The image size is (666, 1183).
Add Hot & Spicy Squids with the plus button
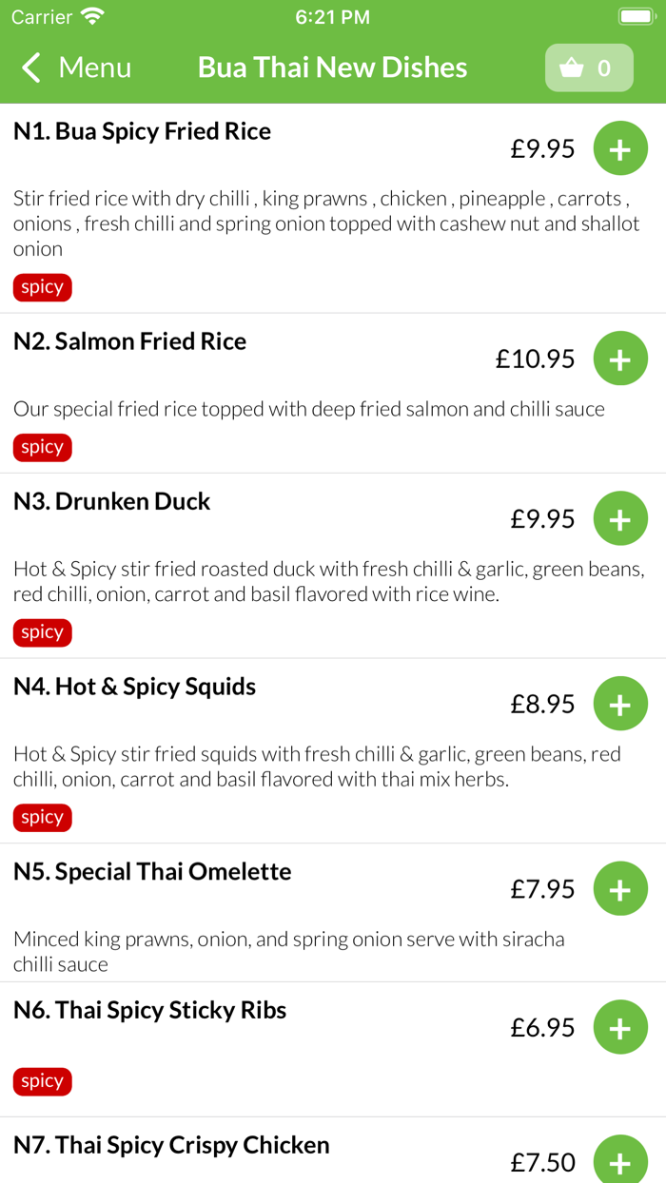point(620,703)
